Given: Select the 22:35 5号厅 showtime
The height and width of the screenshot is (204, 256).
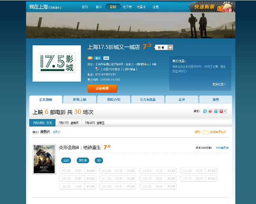Looking at the screenshot, I should point(158,186).
